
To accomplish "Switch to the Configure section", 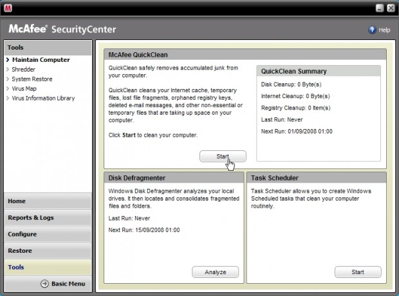I will pyautogui.click(x=49, y=234).
